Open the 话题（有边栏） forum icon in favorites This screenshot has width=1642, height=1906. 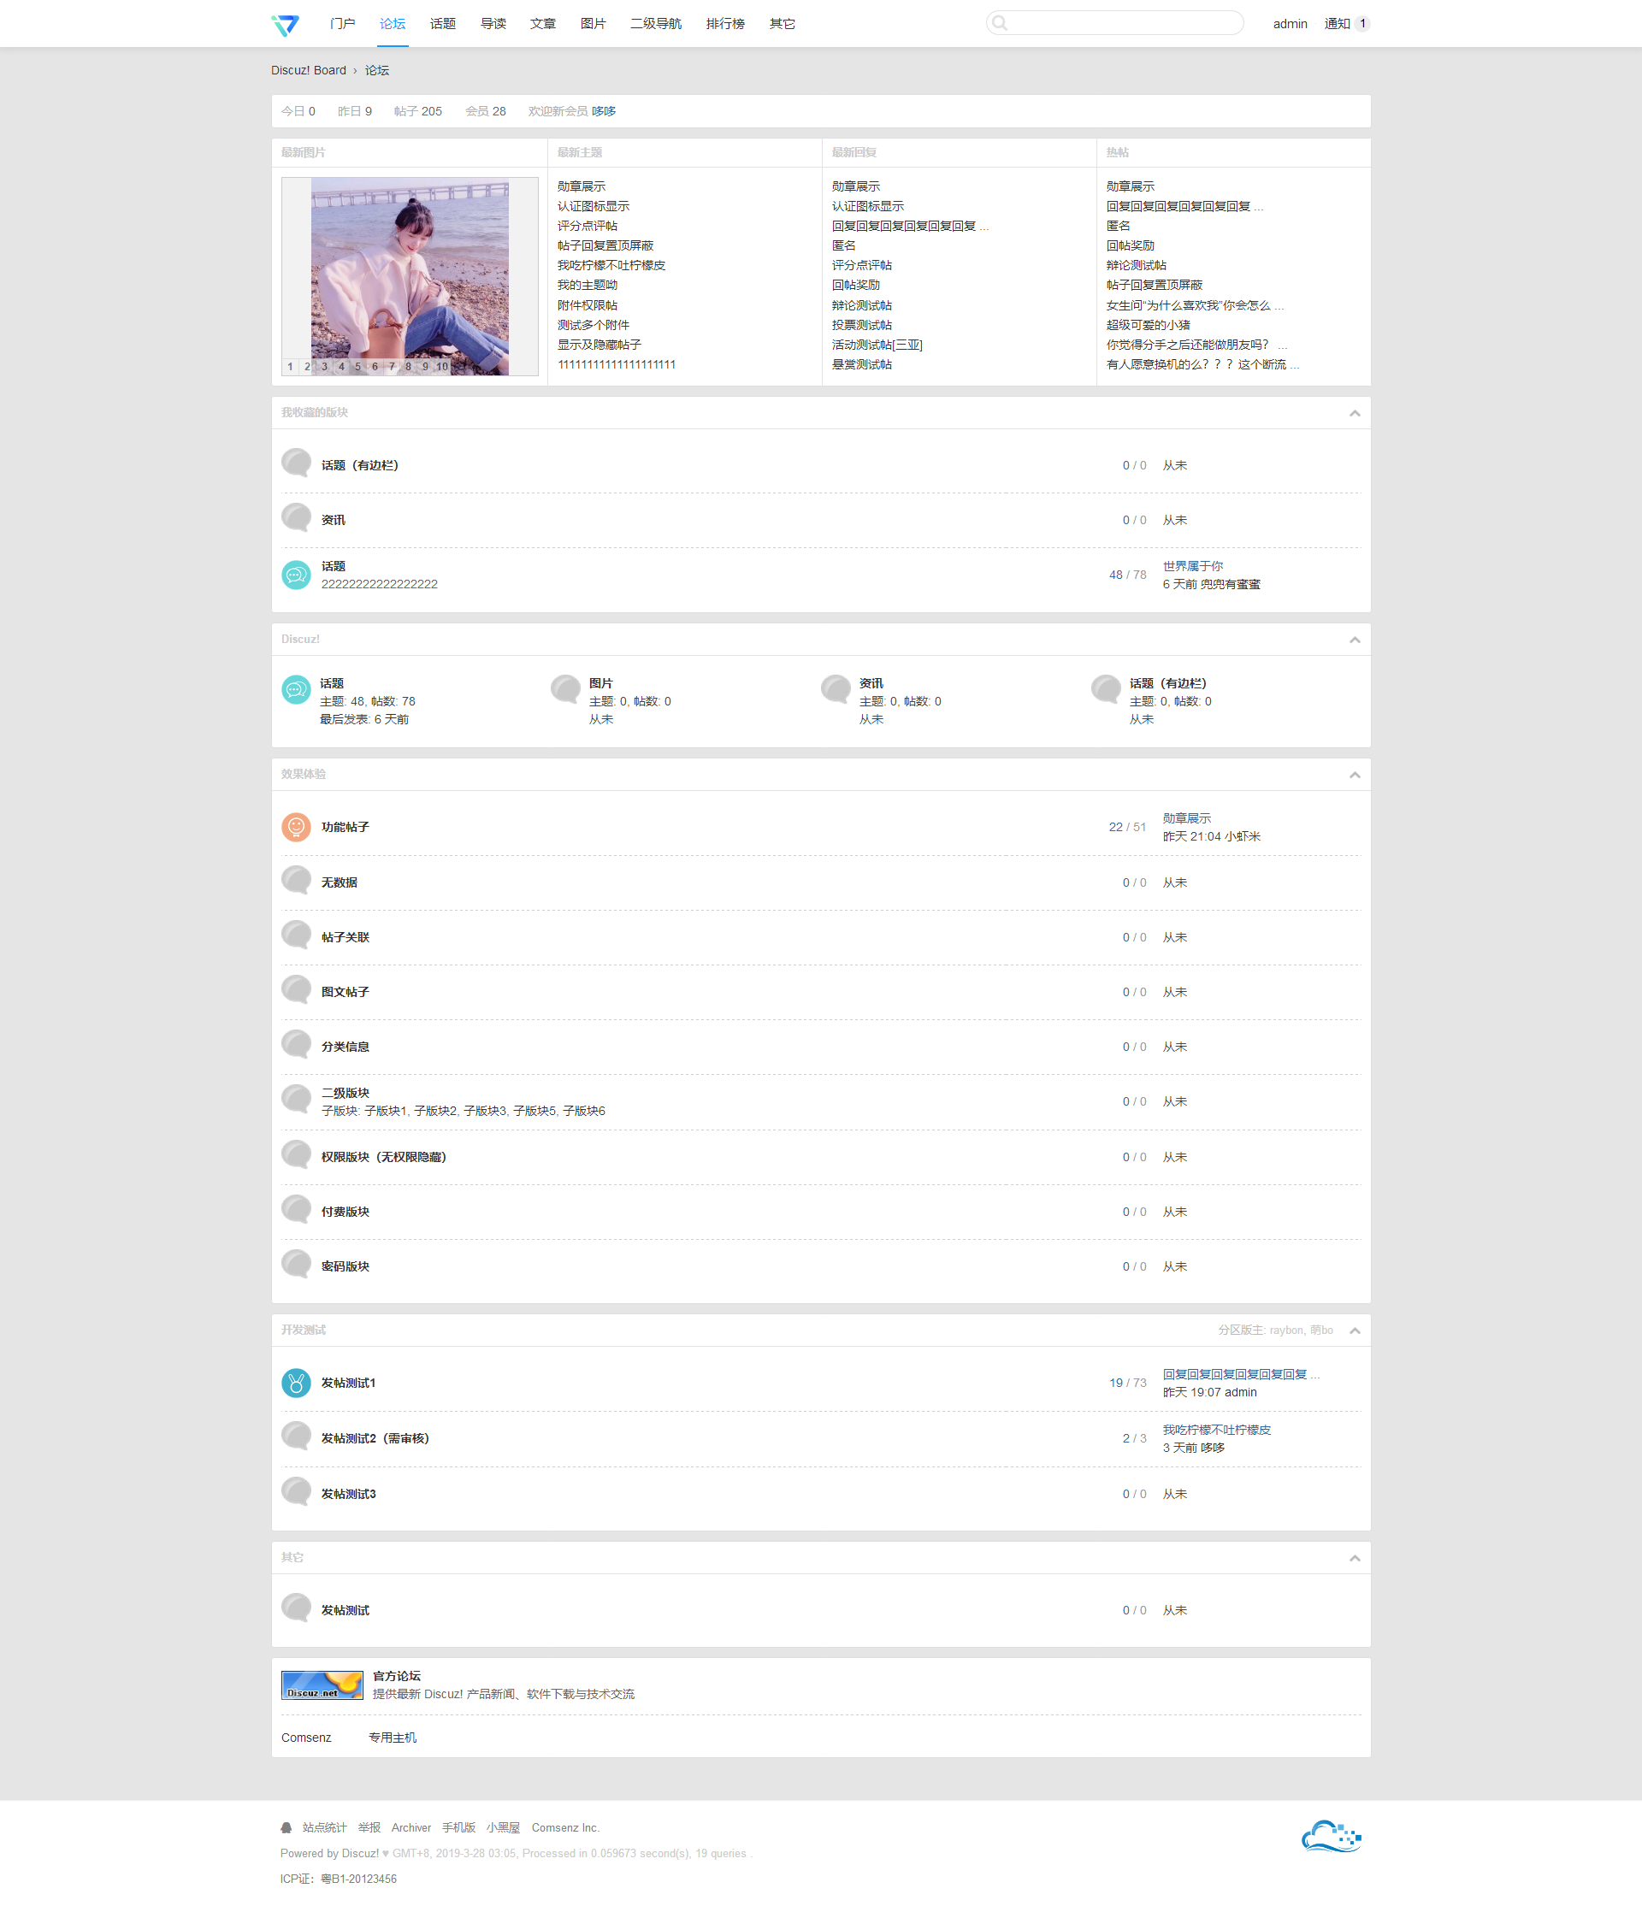point(296,463)
